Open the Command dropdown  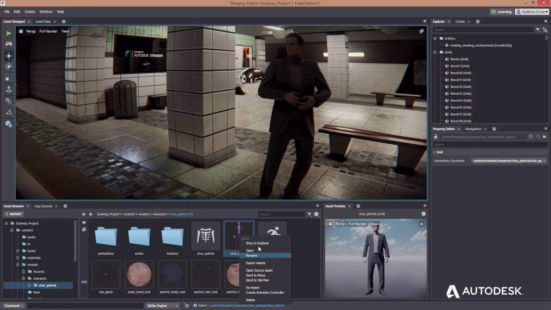click(14, 306)
